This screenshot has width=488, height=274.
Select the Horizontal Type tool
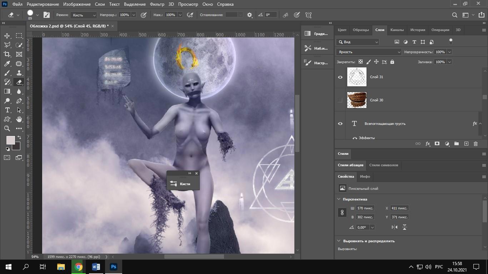[7, 110]
